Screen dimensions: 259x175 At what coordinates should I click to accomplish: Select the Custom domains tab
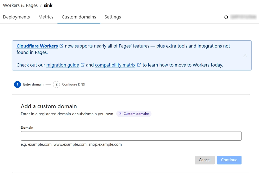[x=79, y=17]
